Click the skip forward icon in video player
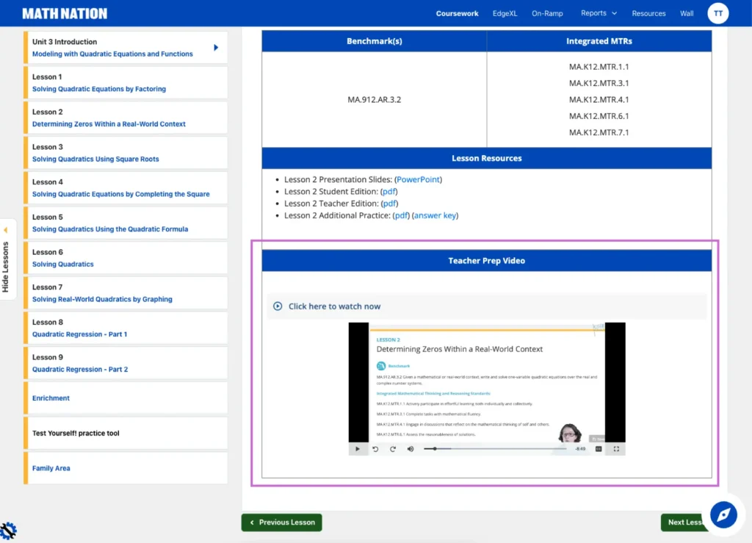The height and width of the screenshot is (543, 752). 393,448
